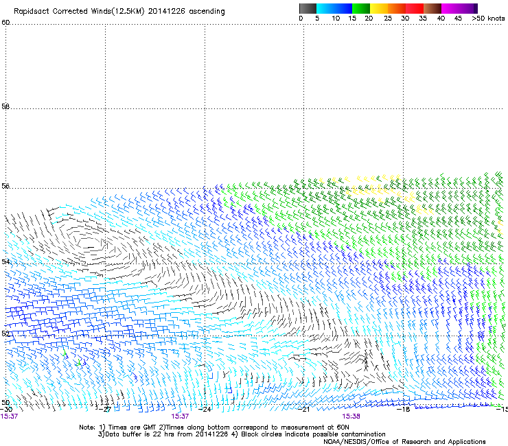Image resolution: width=508 pixels, height=446 pixels.
Task: Pick the orange 25-30 knots legend color
Action: click(x=397, y=8)
